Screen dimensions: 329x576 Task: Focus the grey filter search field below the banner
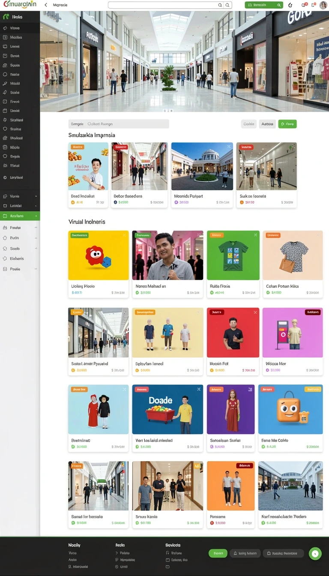[119, 124]
